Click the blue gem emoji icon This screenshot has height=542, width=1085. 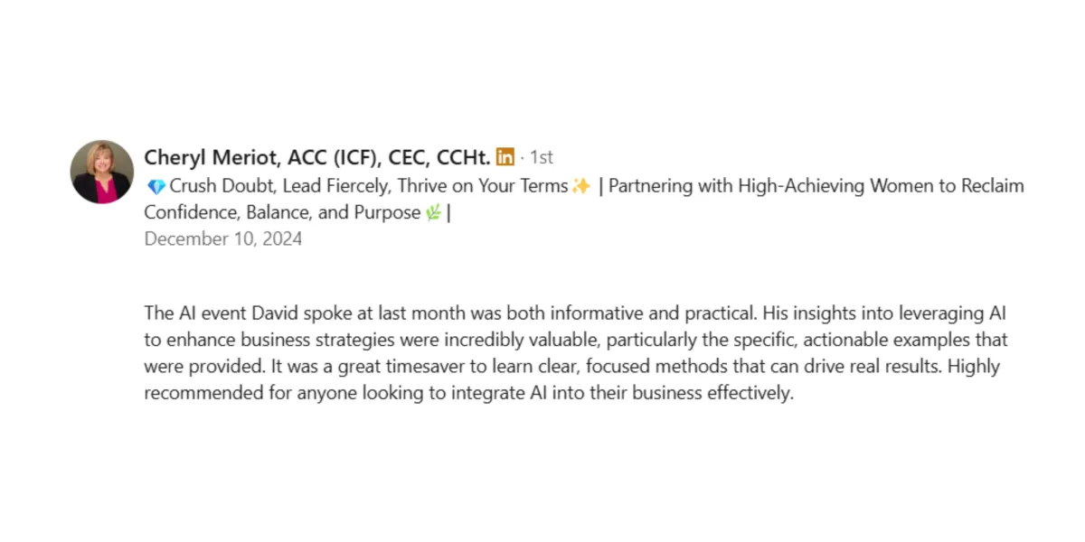pyautogui.click(x=156, y=187)
